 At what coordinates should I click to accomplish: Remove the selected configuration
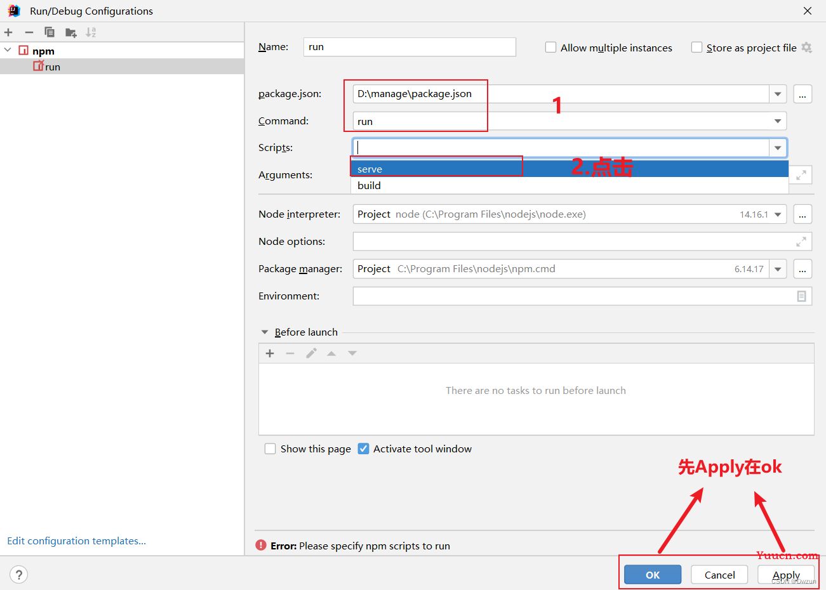click(29, 32)
